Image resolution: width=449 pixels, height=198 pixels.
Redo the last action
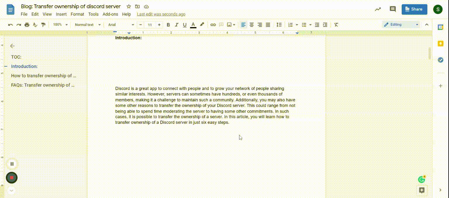coord(19,25)
